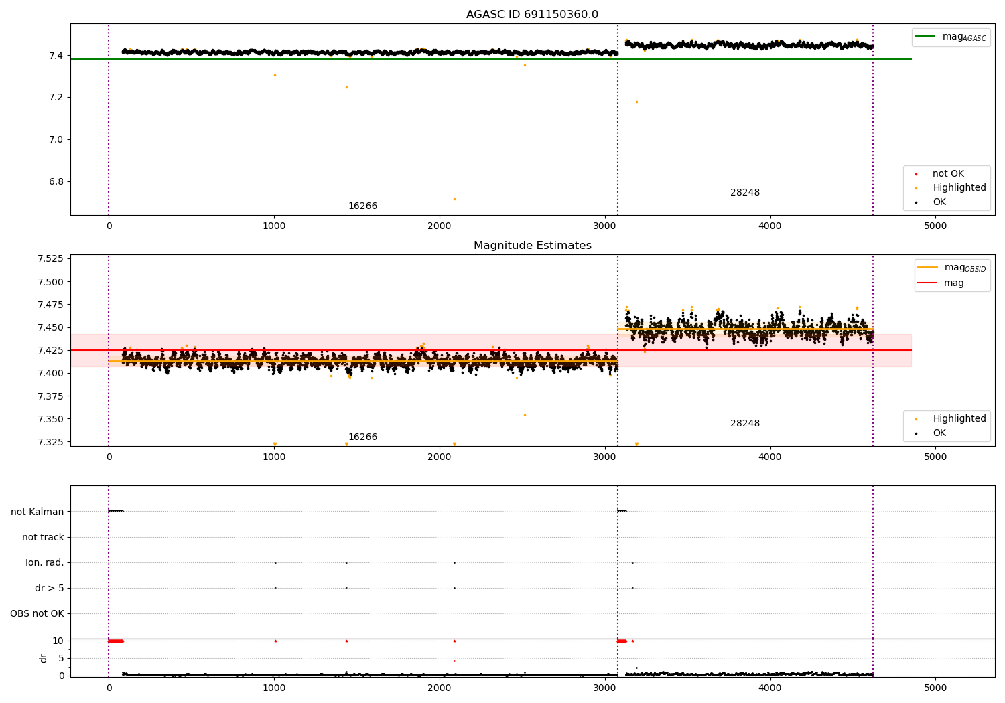Click OBSID label 28248 in middle plot

[745, 424]
